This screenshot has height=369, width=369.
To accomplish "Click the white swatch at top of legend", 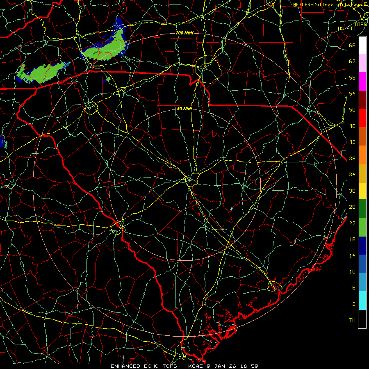I will 362,45.
